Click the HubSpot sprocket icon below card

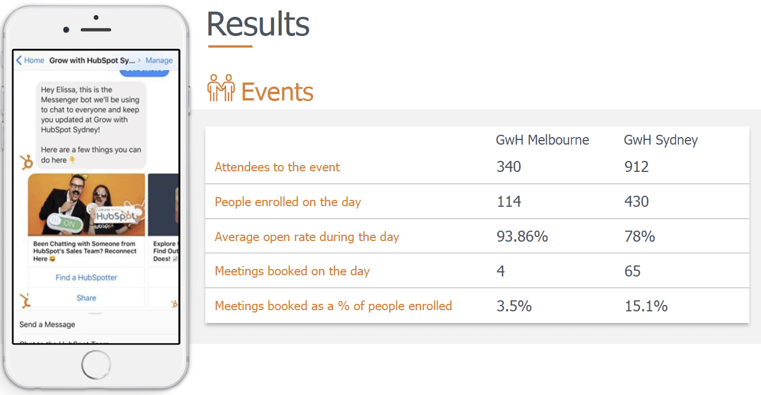tap(24, 300)
